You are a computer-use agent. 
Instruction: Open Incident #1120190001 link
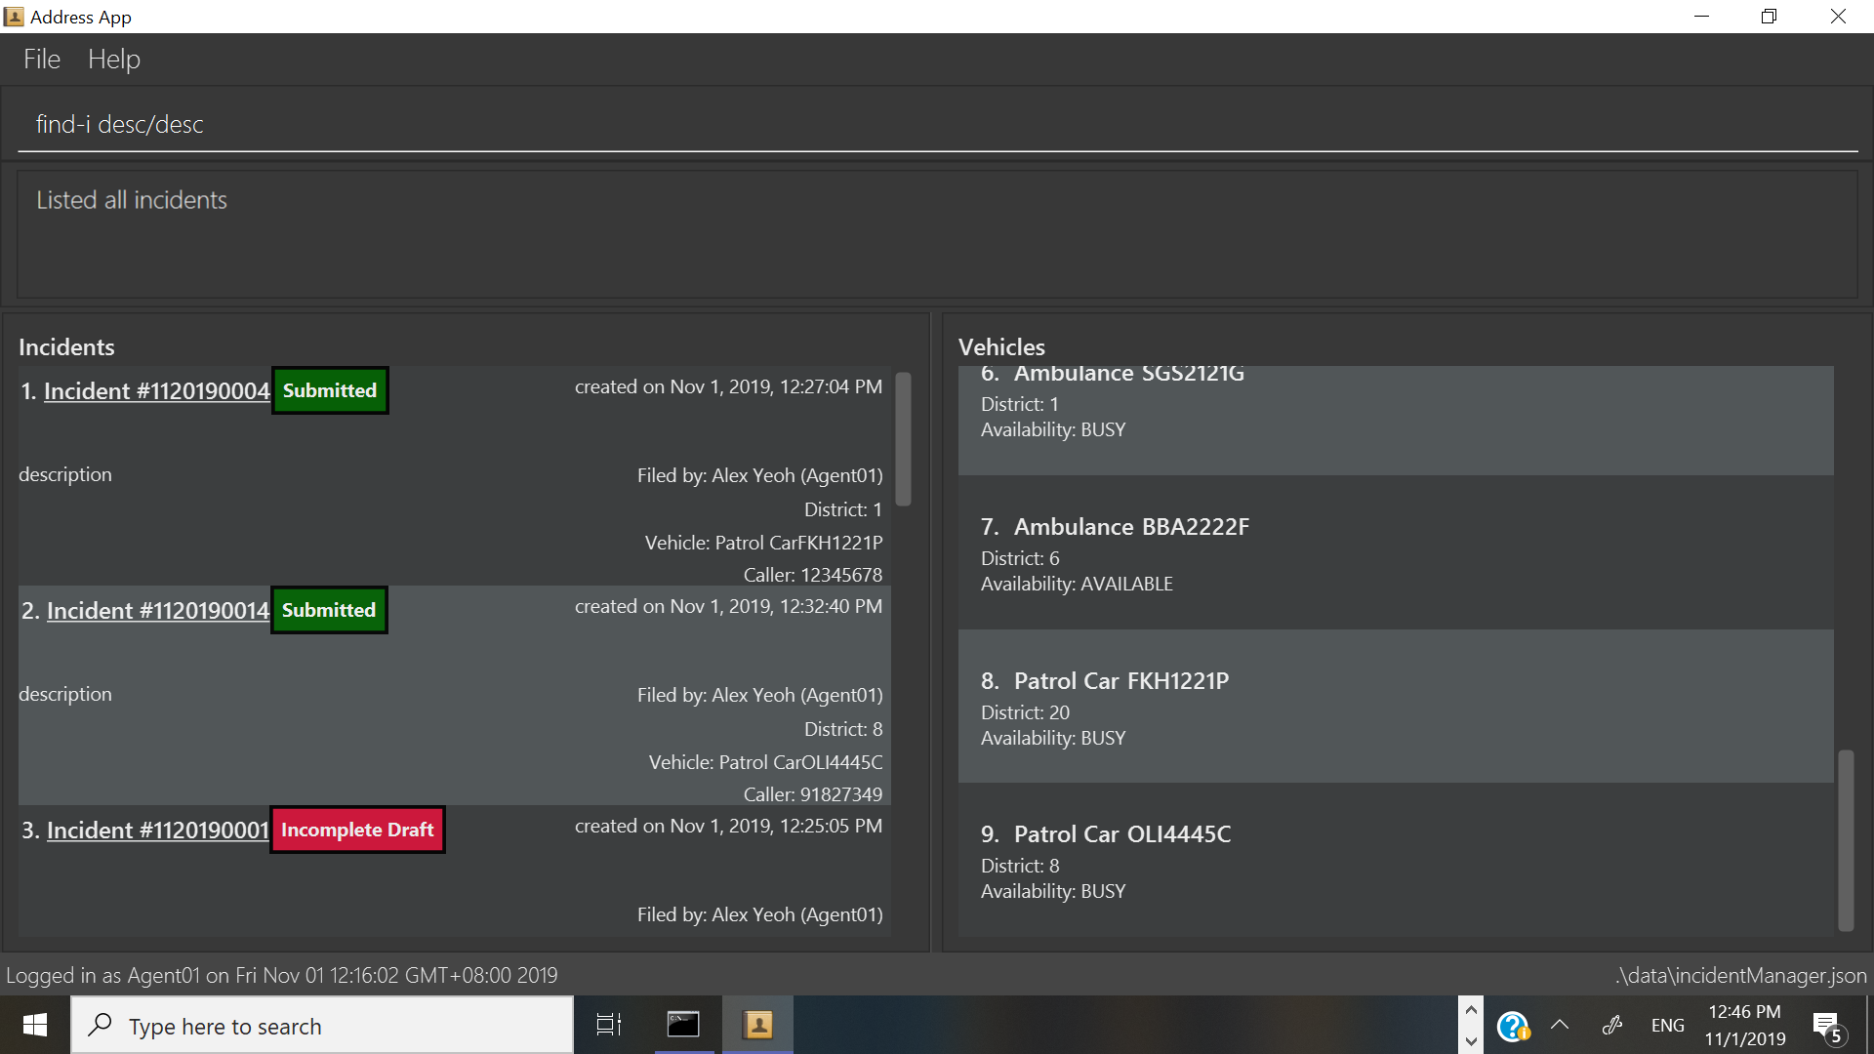[158, 831]
